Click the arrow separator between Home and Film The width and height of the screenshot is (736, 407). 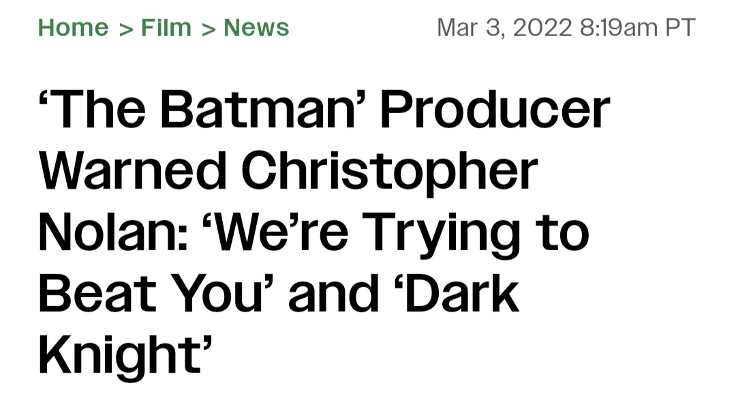click(x=125, y=29)
